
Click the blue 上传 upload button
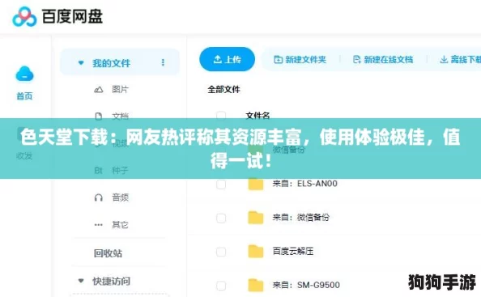point(227,59)
